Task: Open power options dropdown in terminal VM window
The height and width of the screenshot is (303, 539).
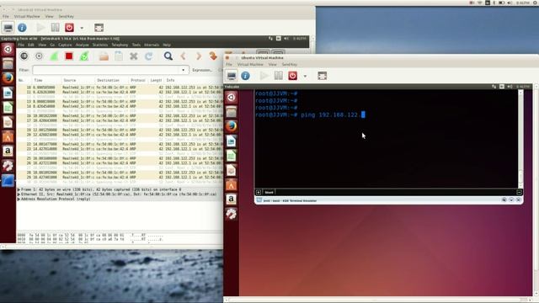Action: pos(305,77)
